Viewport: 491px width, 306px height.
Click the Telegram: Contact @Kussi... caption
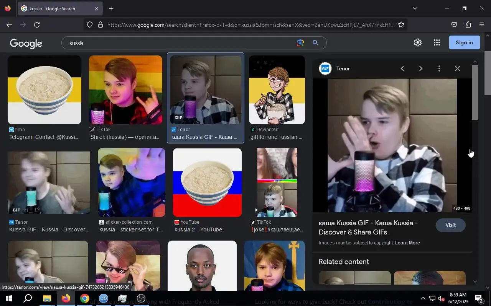[44, 137]
